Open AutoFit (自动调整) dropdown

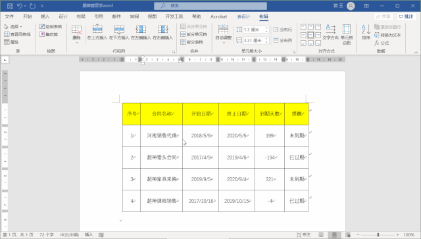tap(223, 34)
